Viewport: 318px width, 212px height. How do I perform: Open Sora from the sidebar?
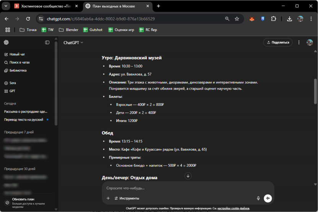click(x=10, y=83)
